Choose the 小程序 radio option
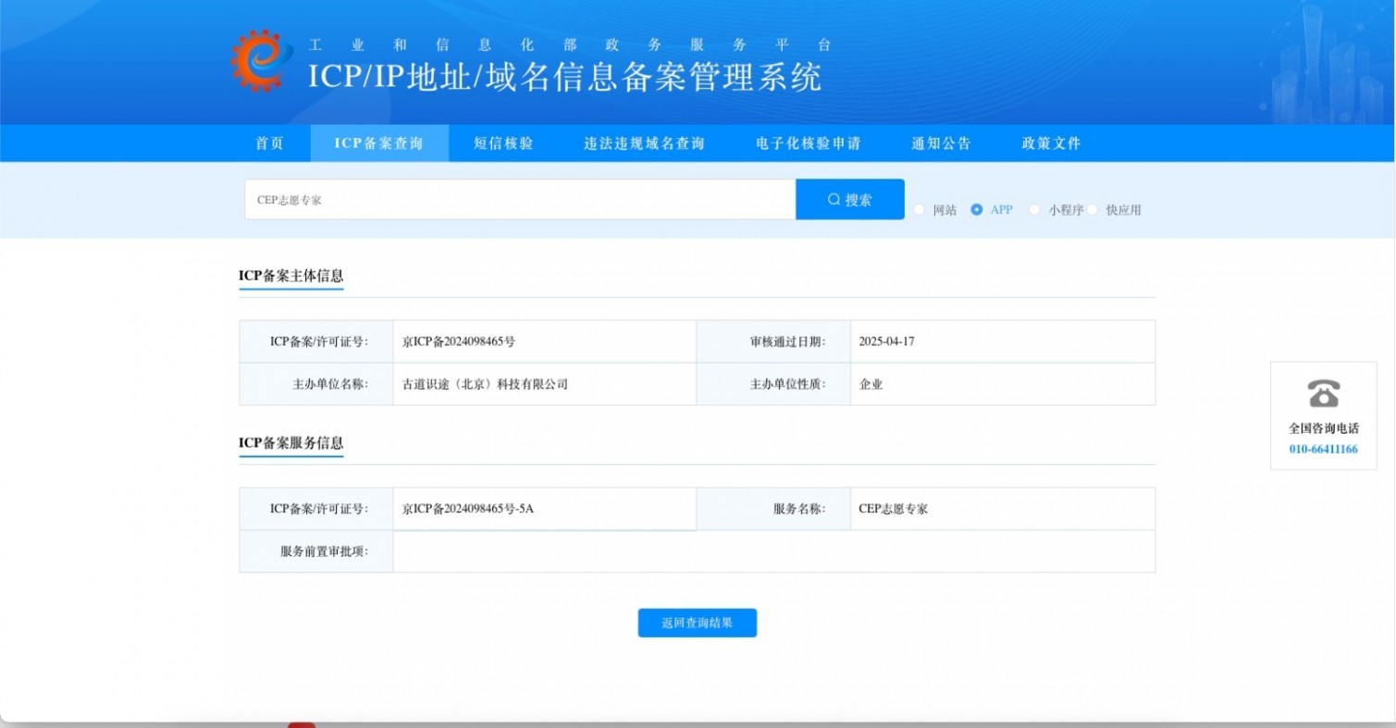The width and height of the screenshot is (1396, 728). click(x=1034, y=210)
